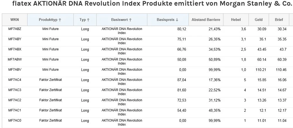This screenshot has height=128, width=293.
Task: Sort by Hebel column header
Action: [x=236, y=20]
